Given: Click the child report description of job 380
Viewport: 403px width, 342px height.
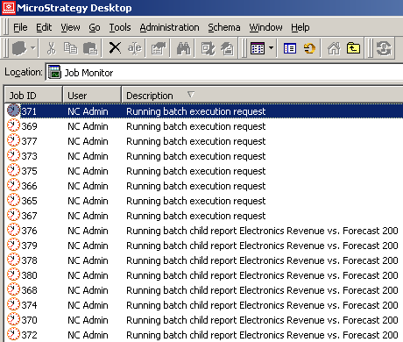Looking at the screenshot, I should click(262, 275).
